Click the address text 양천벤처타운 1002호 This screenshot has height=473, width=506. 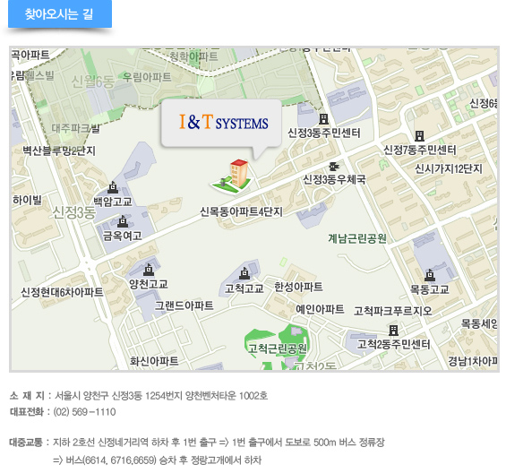[227, 396]
